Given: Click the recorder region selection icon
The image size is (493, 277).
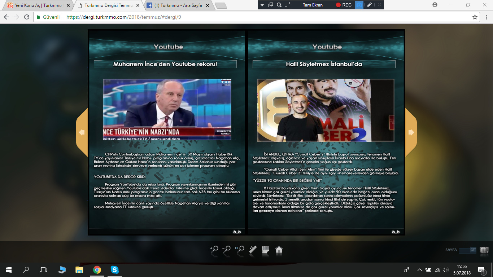Looking at the screenshot, I should (x=288, y=5).
